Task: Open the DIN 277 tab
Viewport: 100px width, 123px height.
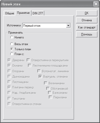Action: [x=38, y=13]
